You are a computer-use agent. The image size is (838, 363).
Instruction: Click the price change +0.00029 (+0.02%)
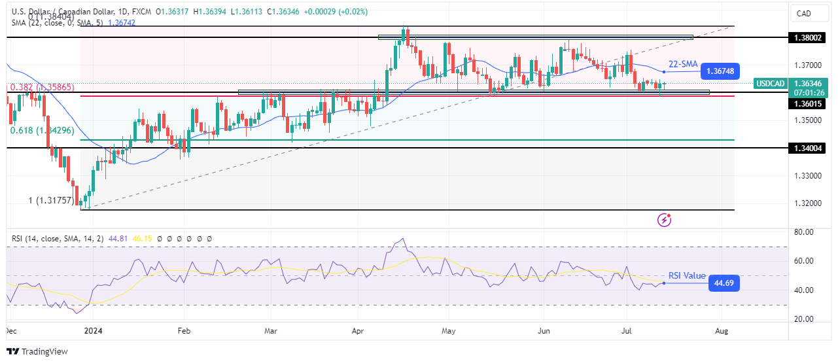336,12
